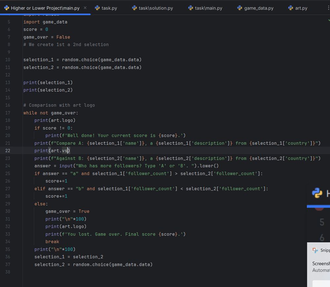The image size is (330, 287).
Task: Click the 'if answer == "a"' condition line
Action: [148, 173]
